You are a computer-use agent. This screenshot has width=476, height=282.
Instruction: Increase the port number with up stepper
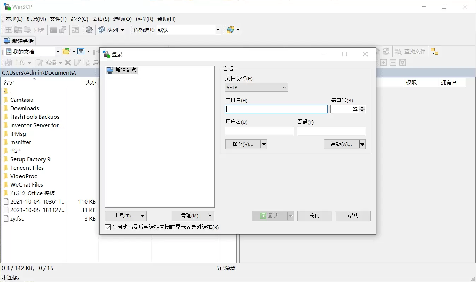[362, 107]
